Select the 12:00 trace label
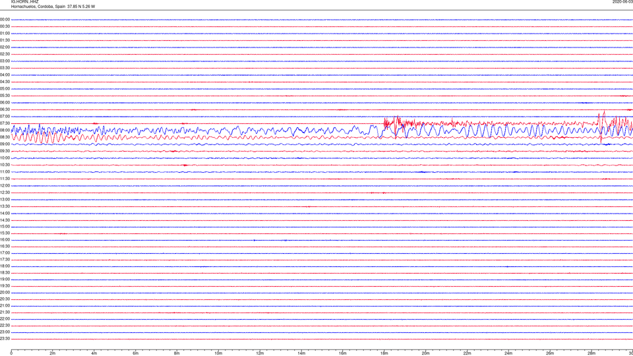The height and width of the screenshot is (356, 633). 5,186
